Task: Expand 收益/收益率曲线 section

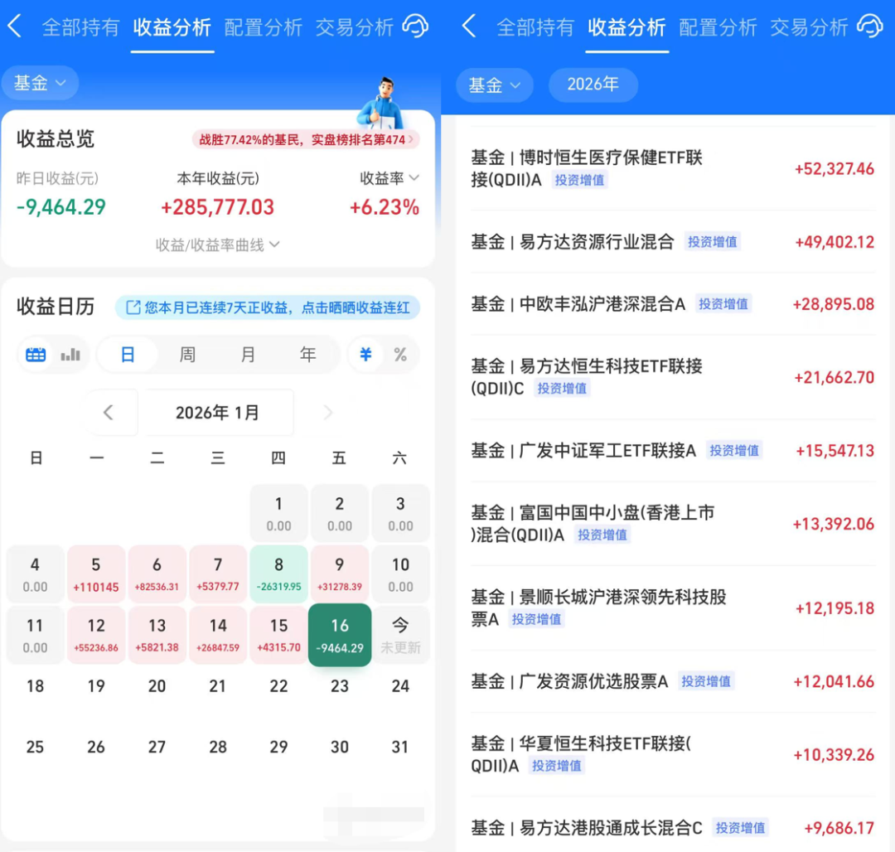Action: (217, 244)
